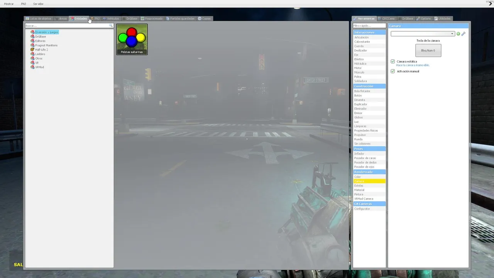The height and width of the screenshot is (278, 494).
Task: Click the wrench edit presets icon
Action: pos(464,34)
